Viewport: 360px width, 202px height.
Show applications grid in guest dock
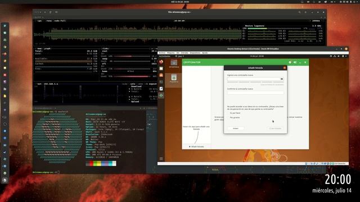161,158
